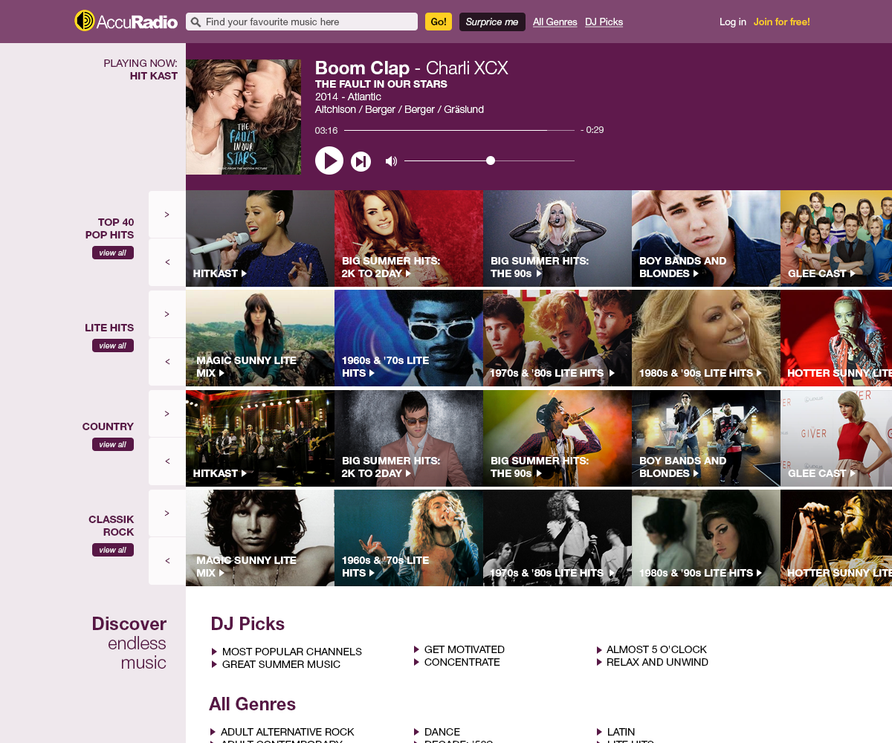Screen dimensions: 892x743
Task: Open the All Genres menu link
Action: tap(555, 22)
